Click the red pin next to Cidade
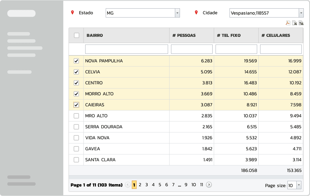This screenshot has width=310, height=196. coord(196,13)
